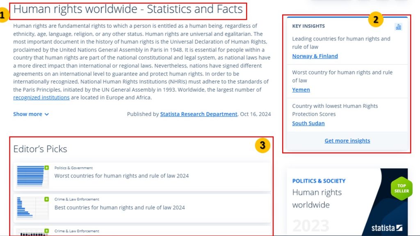The width and height of the screenshot is (420, 236).
Task: Click the Crime & Law Enforcement label above Best countries
Action: point(77,200)
